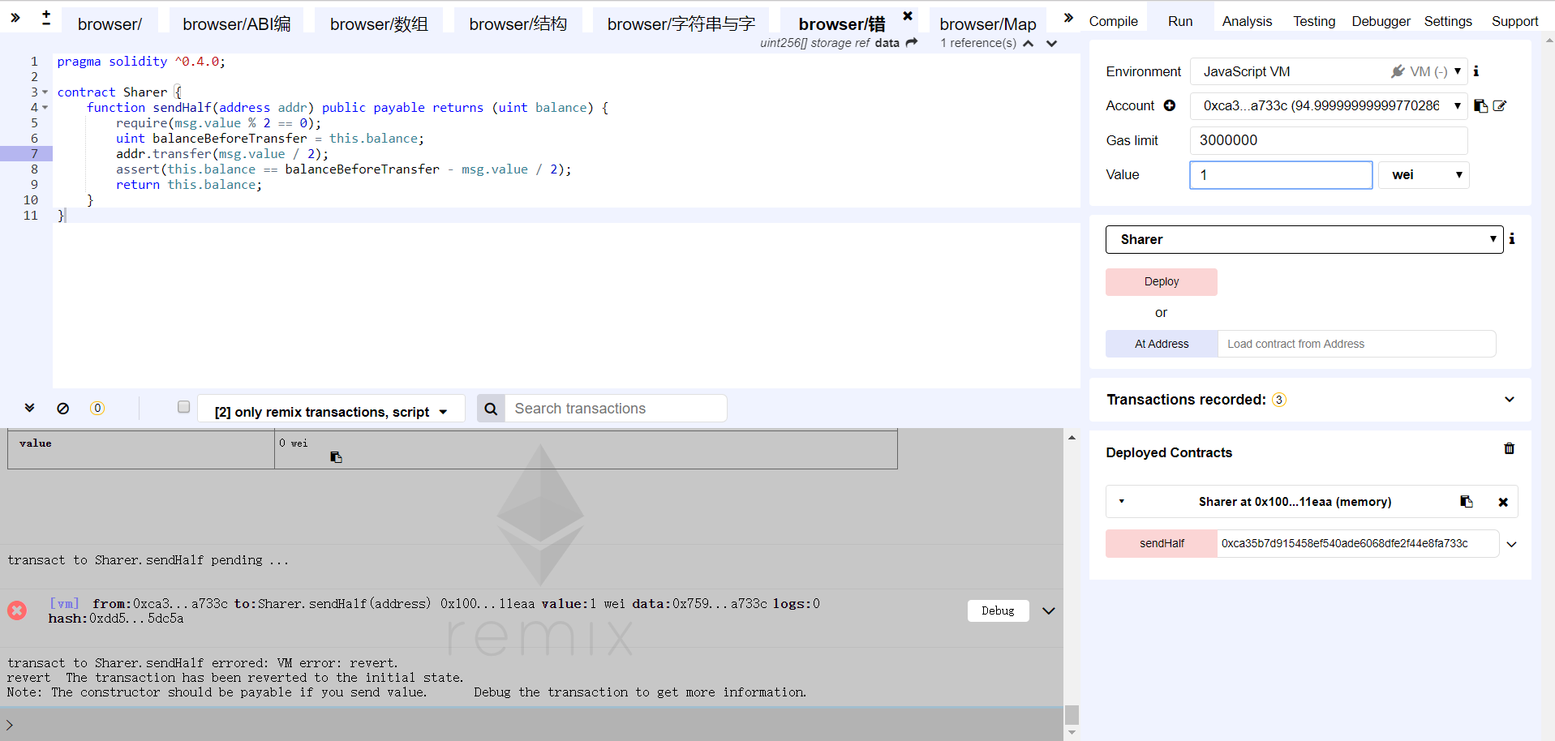The image size is (1555, 741).
Task: Fold the sendHalf function at line 4
Action: (45, 107)
